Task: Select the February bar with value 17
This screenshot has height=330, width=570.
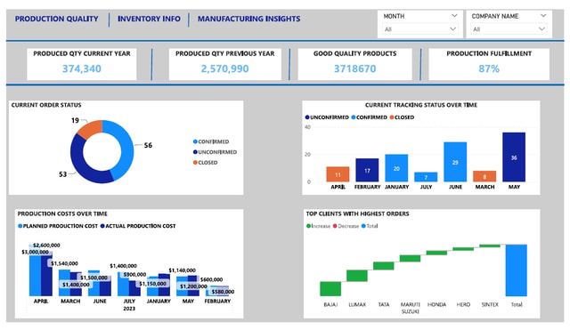Action: (x=367, y=170)
